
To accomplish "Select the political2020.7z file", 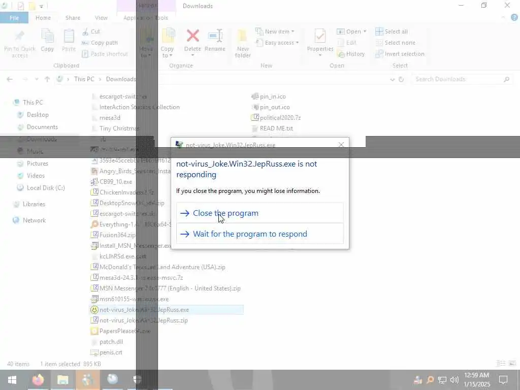I will click(276, 118).
